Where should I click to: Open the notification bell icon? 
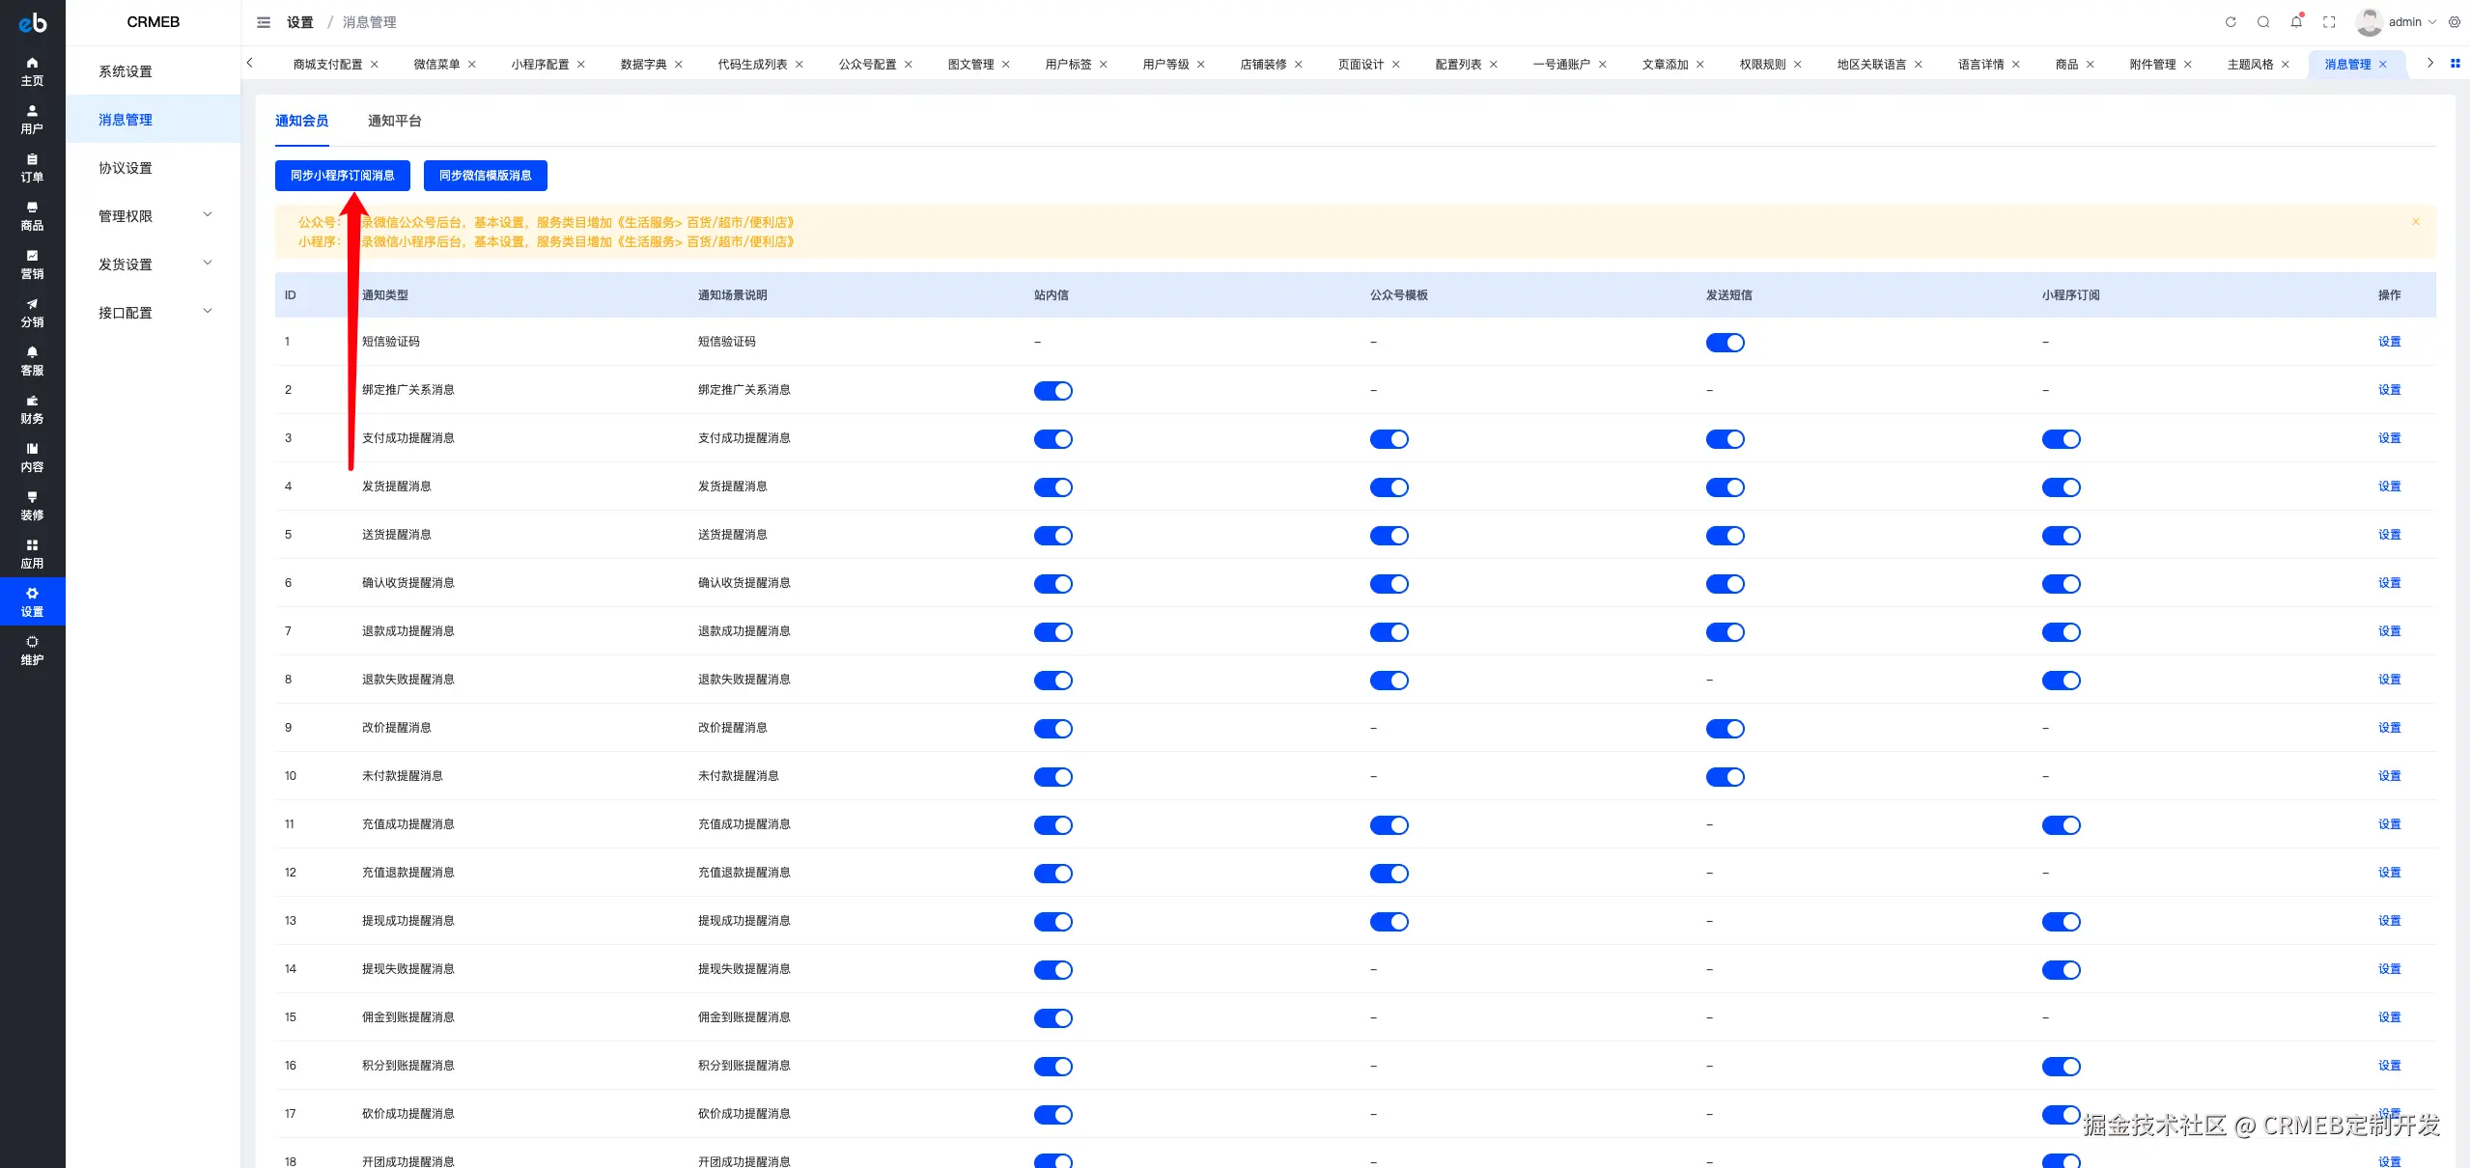click(x=2296, y=22)
